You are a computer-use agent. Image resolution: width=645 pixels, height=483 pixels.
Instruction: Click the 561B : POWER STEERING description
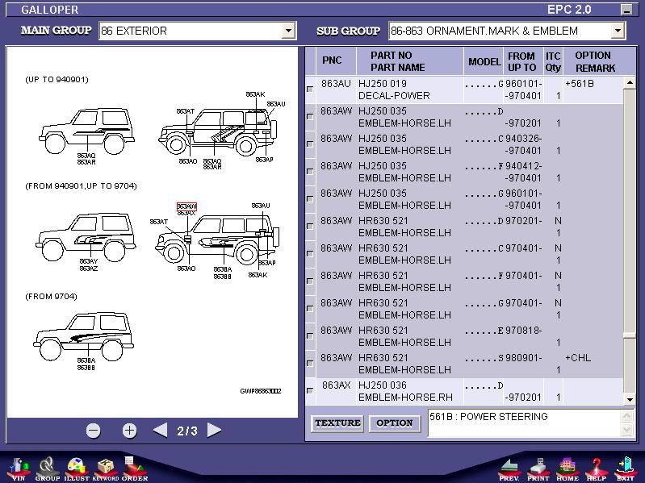tap(488, 417)
